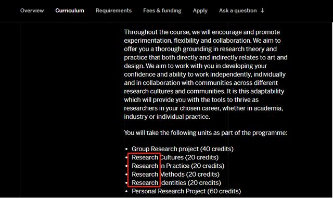The image size is (333, 198).
Task: Click Personal Research Project (60 credits) item
Action: click(186, 191)
